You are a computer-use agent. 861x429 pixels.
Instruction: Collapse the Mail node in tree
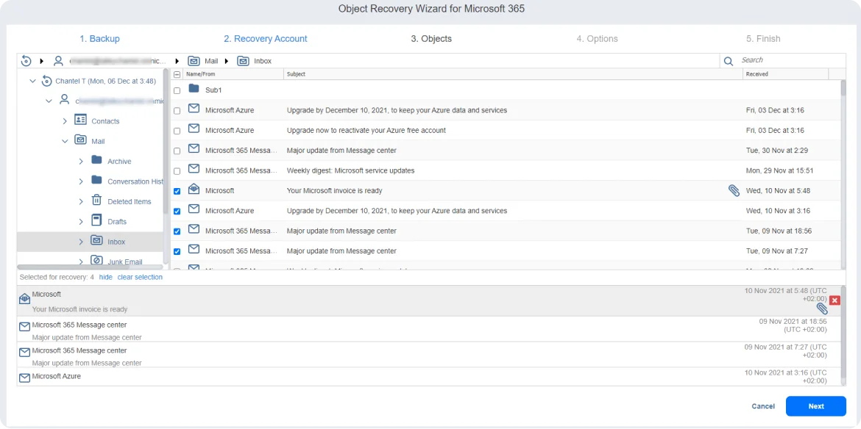pyautogui.click(x=65, y=141)
